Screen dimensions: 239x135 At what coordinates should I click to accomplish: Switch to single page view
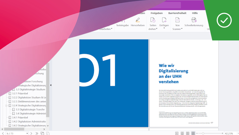pyautogui.click(x=177, y=133)
